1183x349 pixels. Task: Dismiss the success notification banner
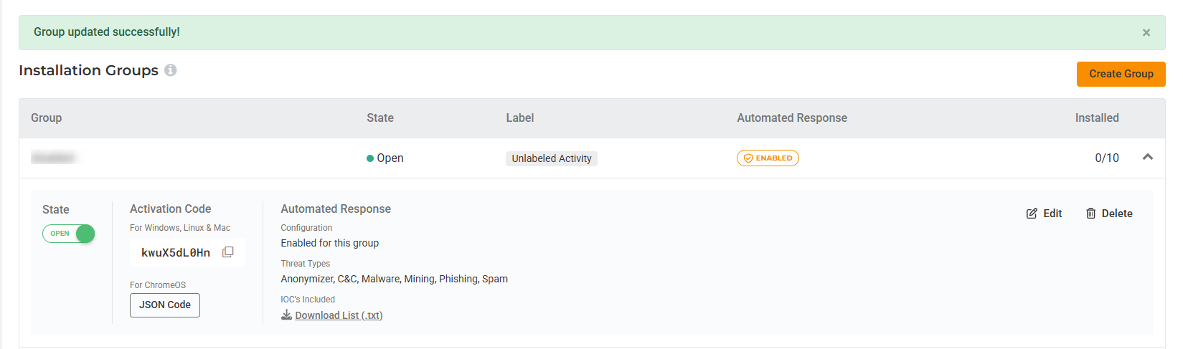coord(1146,32)
